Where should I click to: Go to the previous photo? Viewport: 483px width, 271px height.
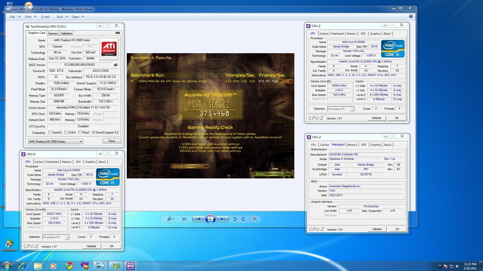click(198, 219)
